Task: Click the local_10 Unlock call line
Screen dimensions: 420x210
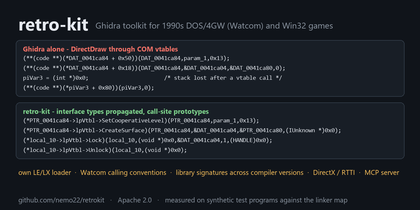Action: click(105, 150)
